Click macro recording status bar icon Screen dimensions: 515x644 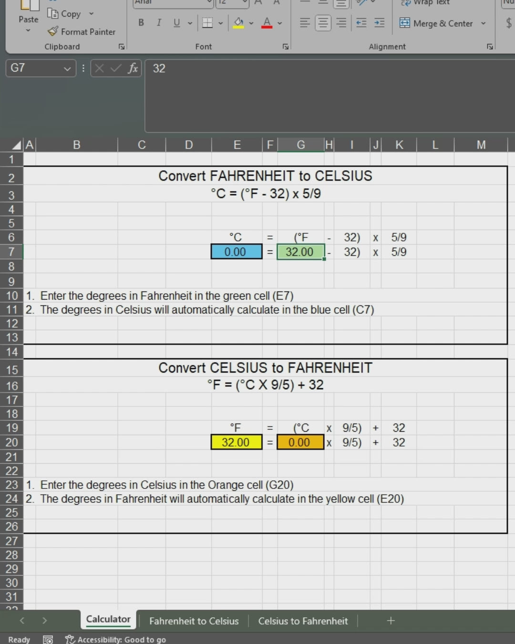coord(48,639)
